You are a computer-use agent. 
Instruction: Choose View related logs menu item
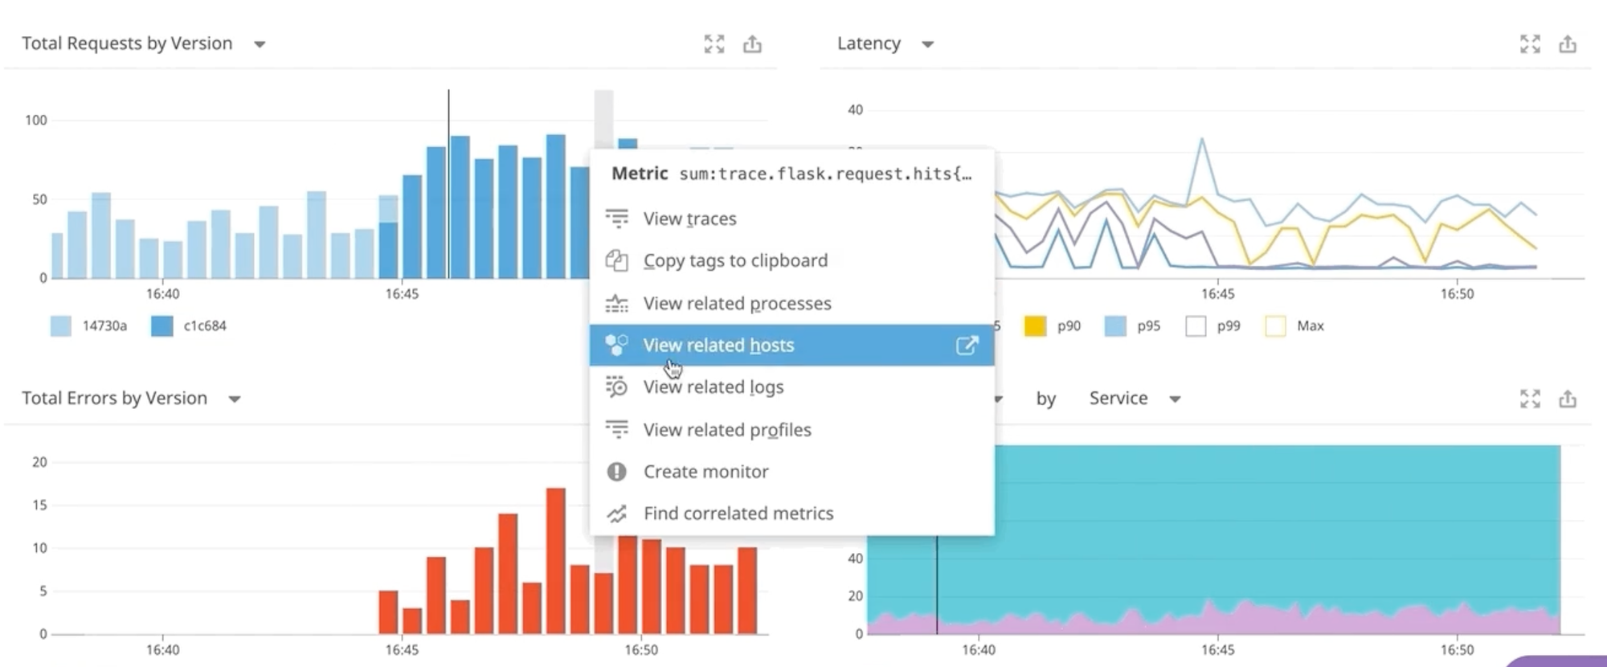click(713, 387)
